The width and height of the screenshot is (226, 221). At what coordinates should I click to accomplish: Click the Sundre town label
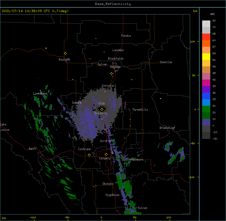point(77,103)
